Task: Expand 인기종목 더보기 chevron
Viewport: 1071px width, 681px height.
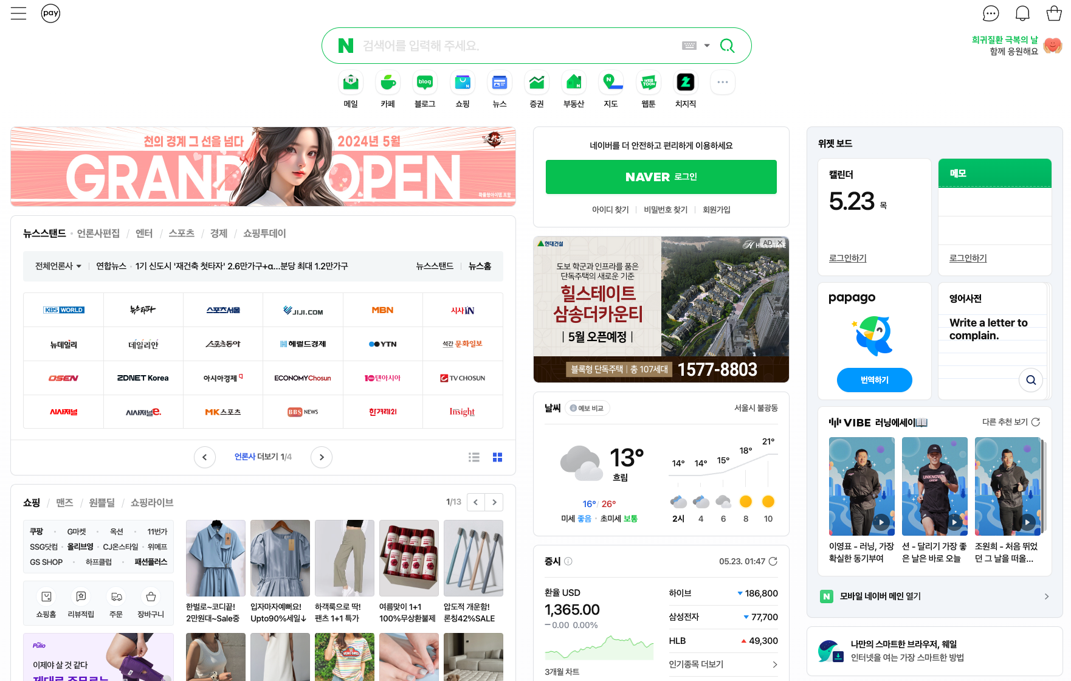Action: pos(775,665)
